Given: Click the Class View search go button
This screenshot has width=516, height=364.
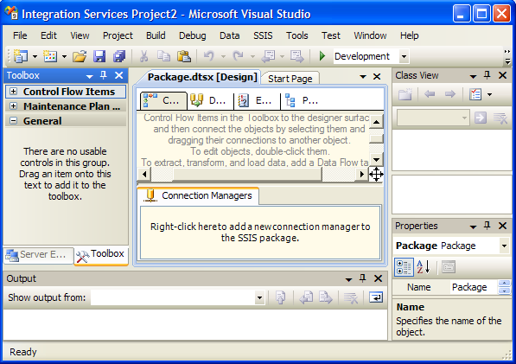Looking at the screenshot, I should click(x=481, y=118).
